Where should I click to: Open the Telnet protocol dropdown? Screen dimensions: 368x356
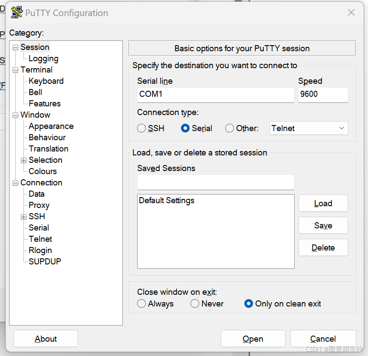point(309,128)
